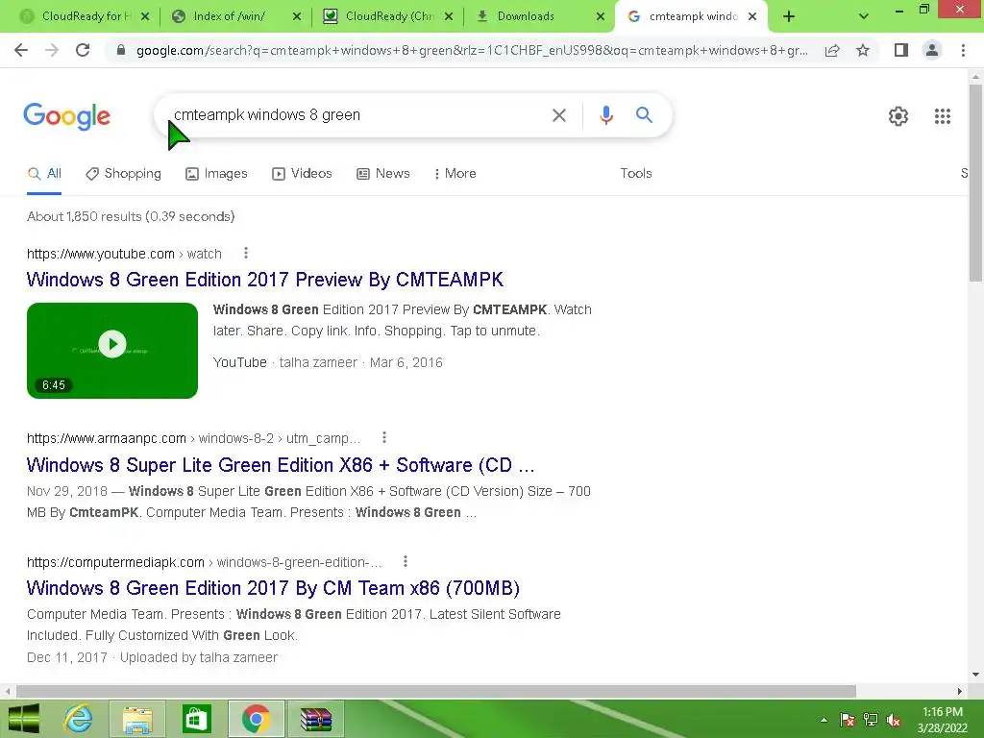
Task: Click the address bar URL
Action: pos(472,50)
